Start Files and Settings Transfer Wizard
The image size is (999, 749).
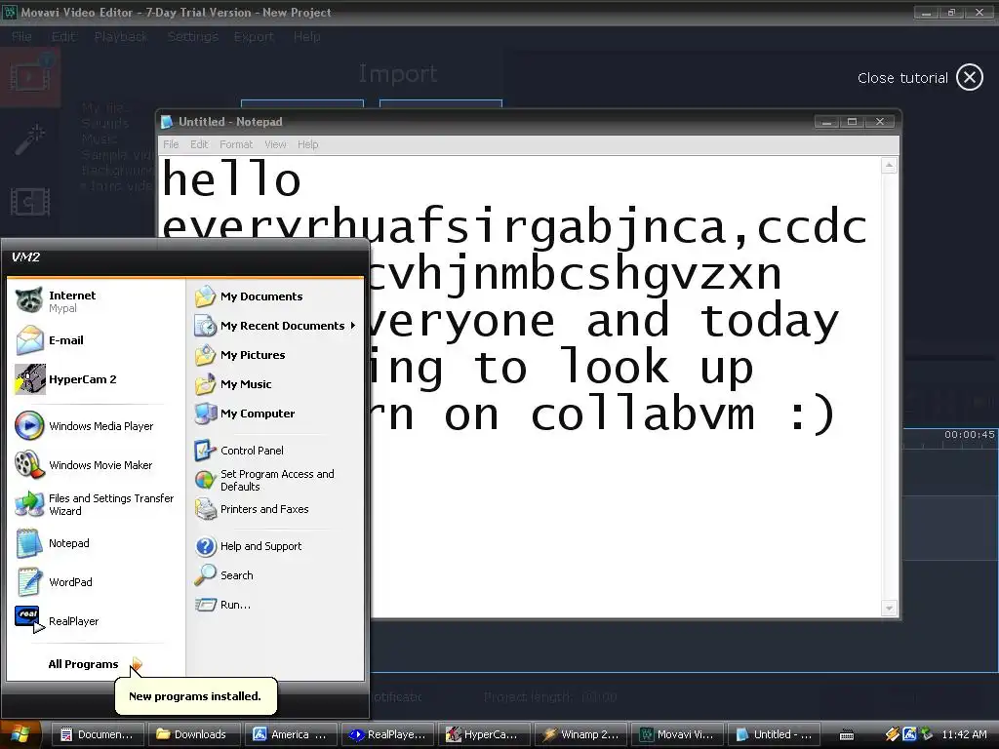[x=96, y=504]
